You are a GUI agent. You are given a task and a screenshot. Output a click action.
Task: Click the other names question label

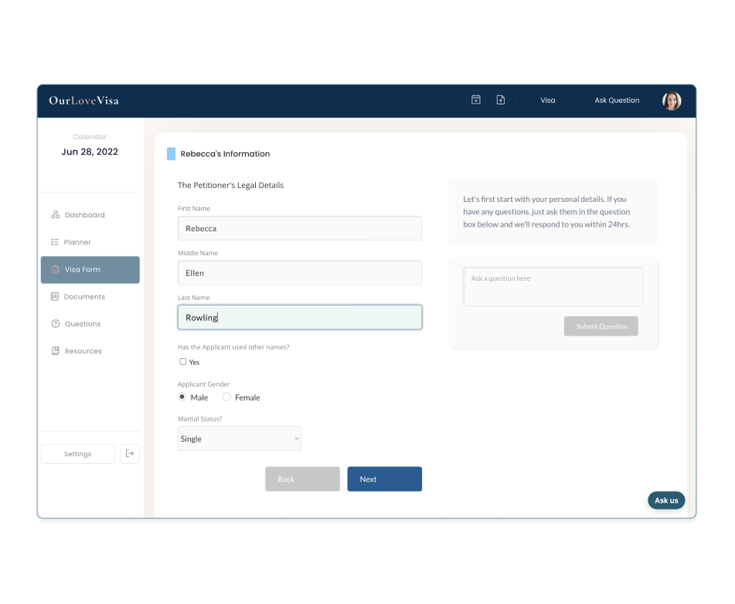(x=233, y=347)
